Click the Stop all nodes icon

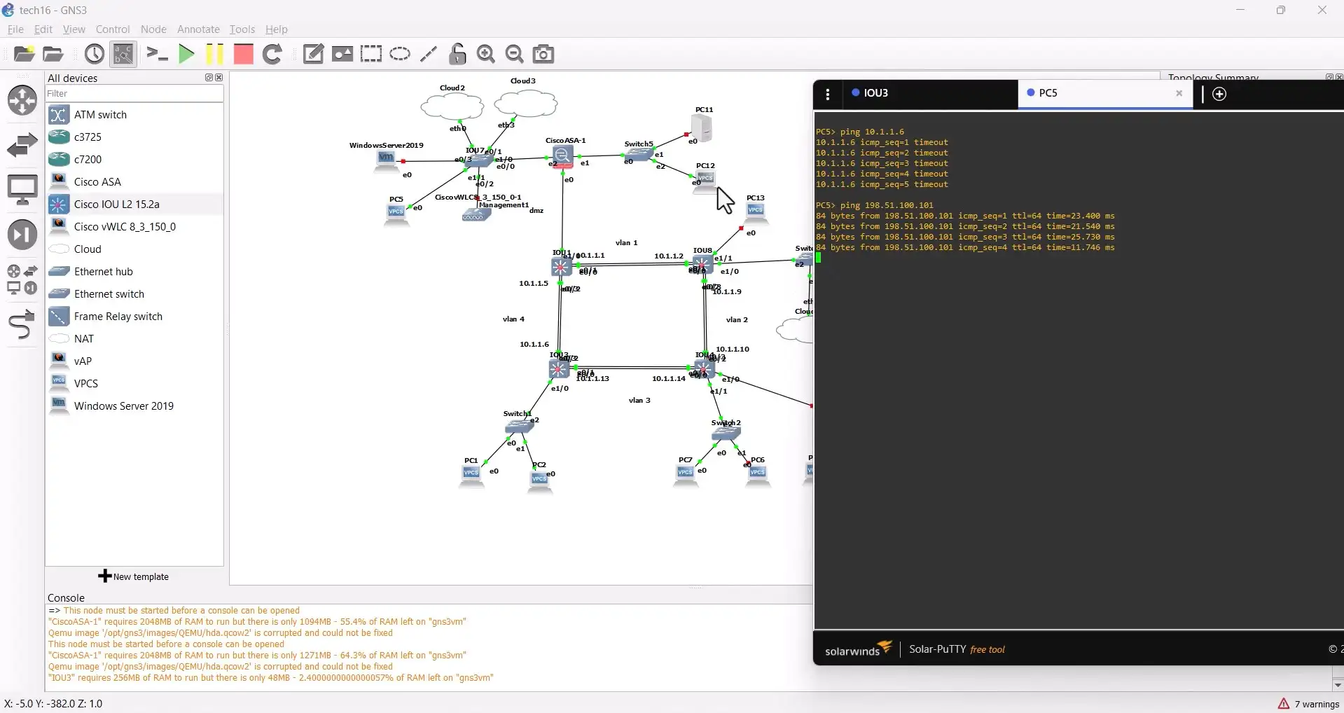pyautogui.click(x=243, y=54)
